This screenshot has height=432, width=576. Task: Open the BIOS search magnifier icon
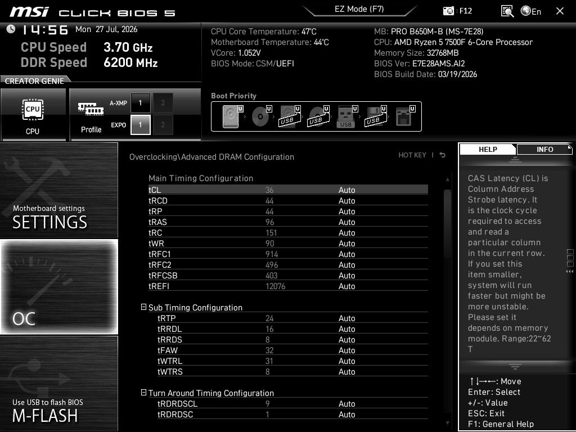pyautogui.click(x=507, y=11)
